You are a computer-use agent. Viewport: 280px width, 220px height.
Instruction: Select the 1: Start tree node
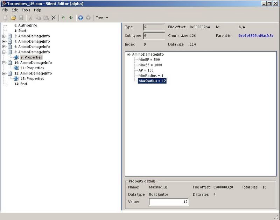point(20,31)
